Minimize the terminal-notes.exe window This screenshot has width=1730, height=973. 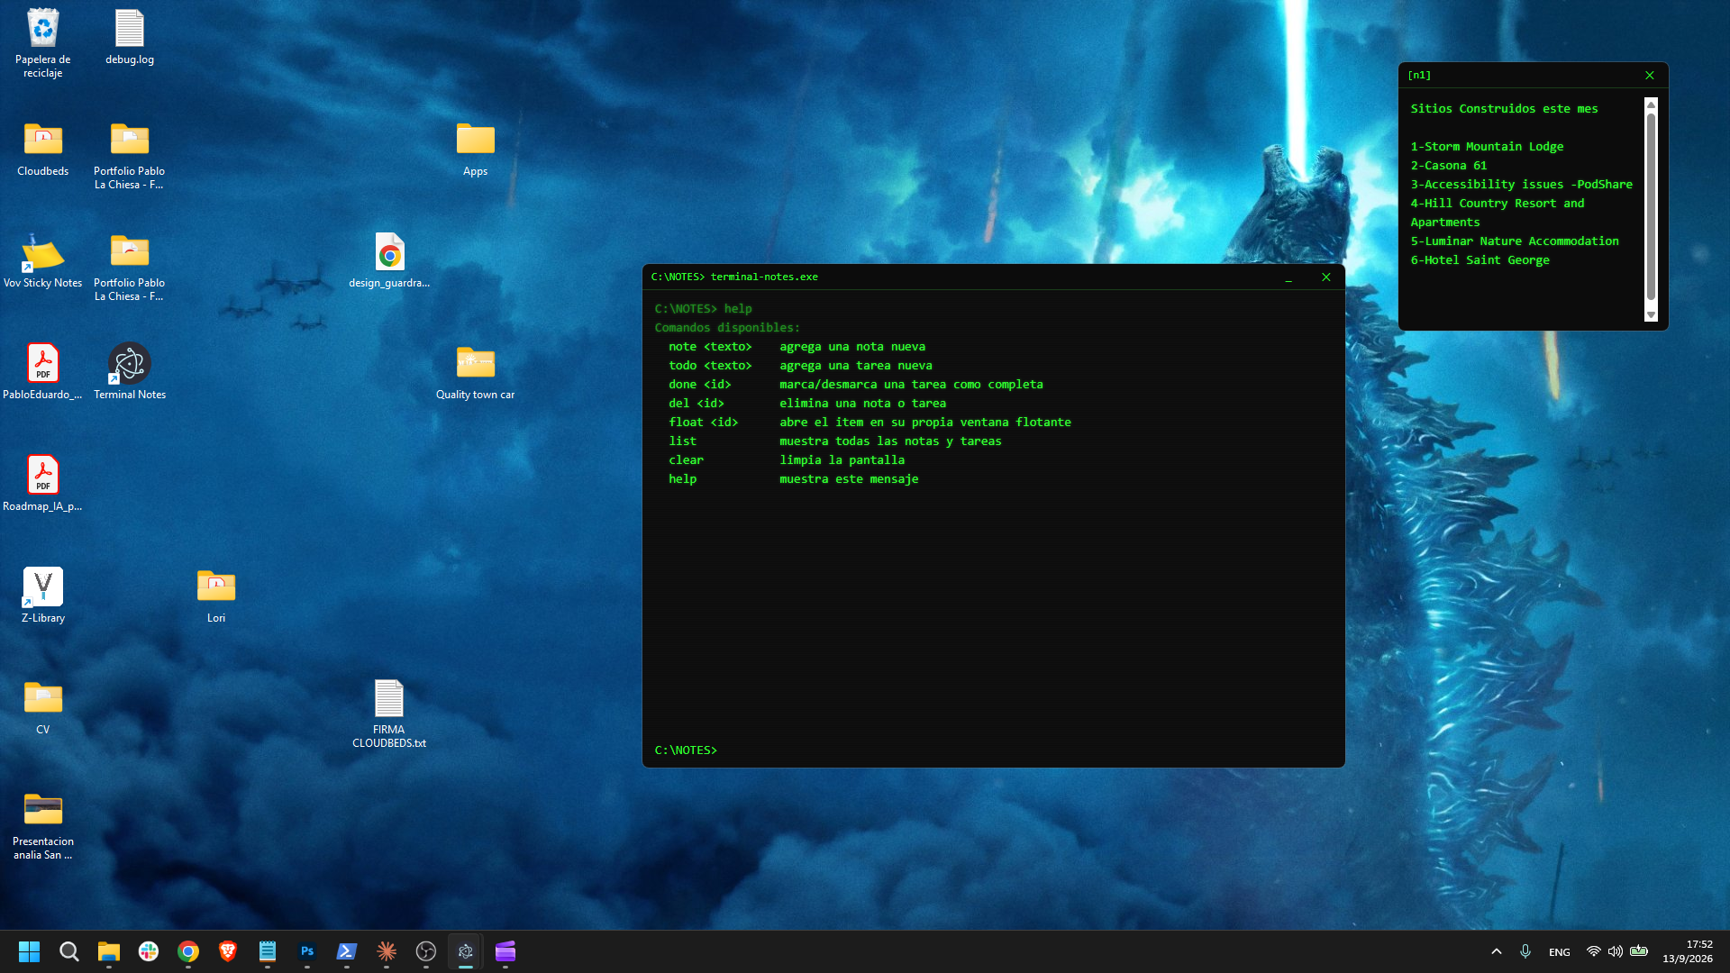click(x=1288, y=277)
